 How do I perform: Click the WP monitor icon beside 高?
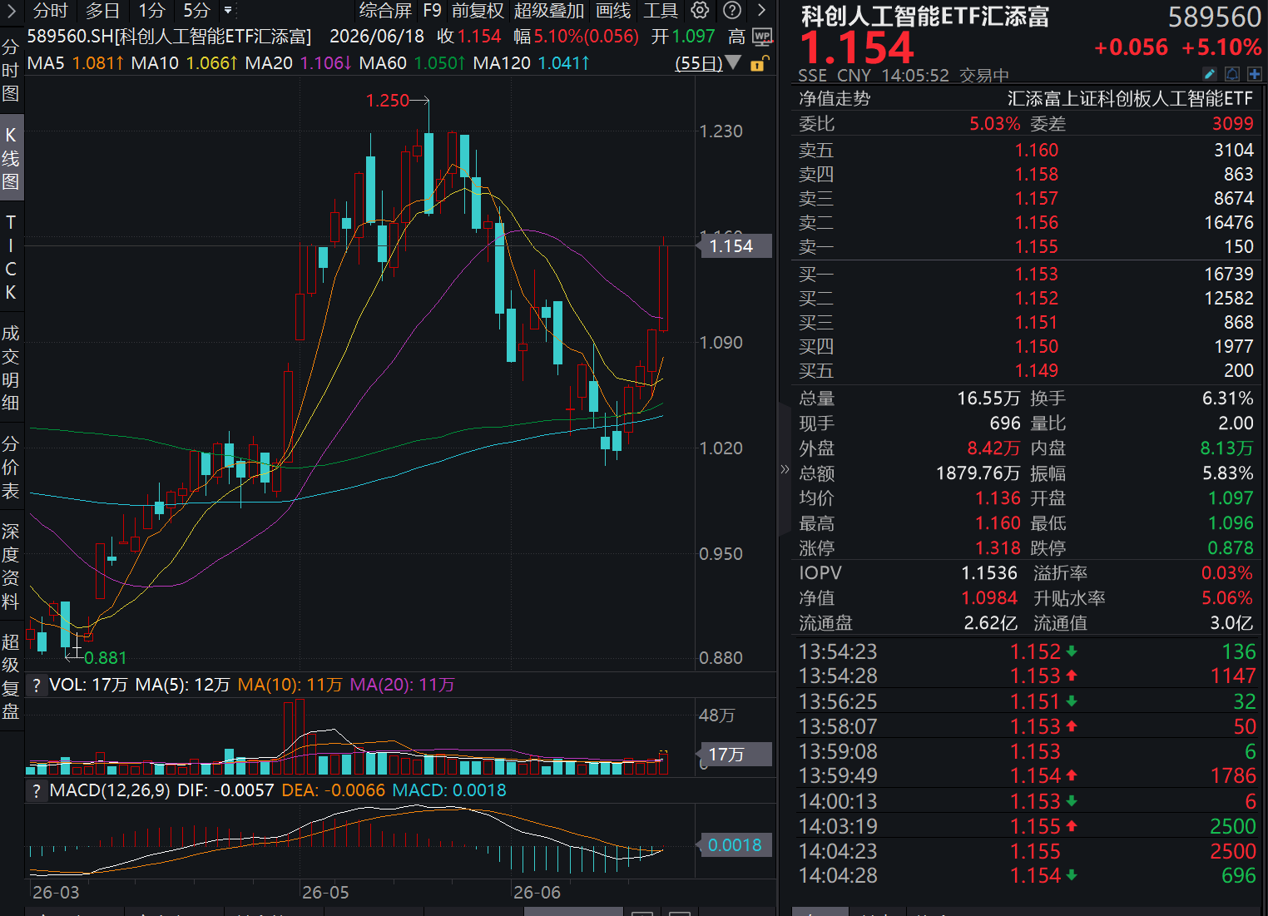pyautogui.click(x=762, y=37)
